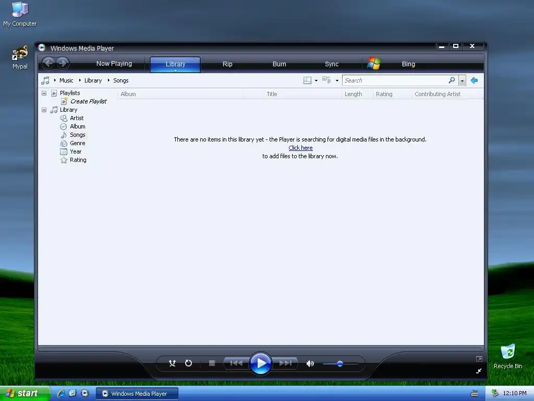Open the Bing online store tab

[x=408, y=64]
